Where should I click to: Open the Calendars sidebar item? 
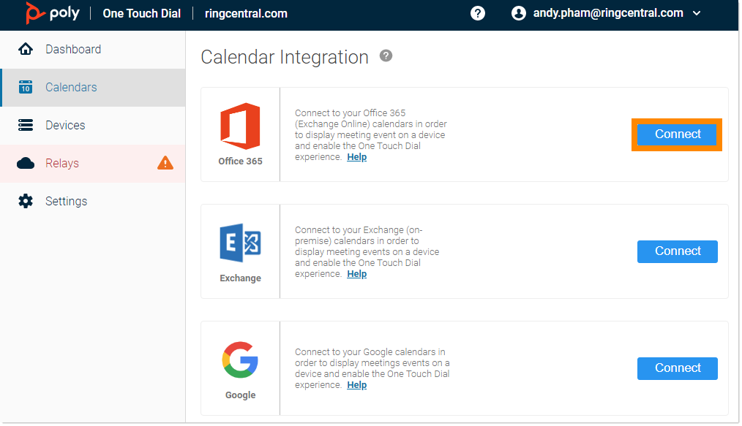(71, 87)
